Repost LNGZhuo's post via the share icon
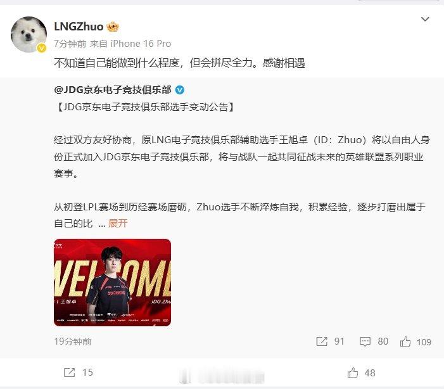 (x=70, y=373)
